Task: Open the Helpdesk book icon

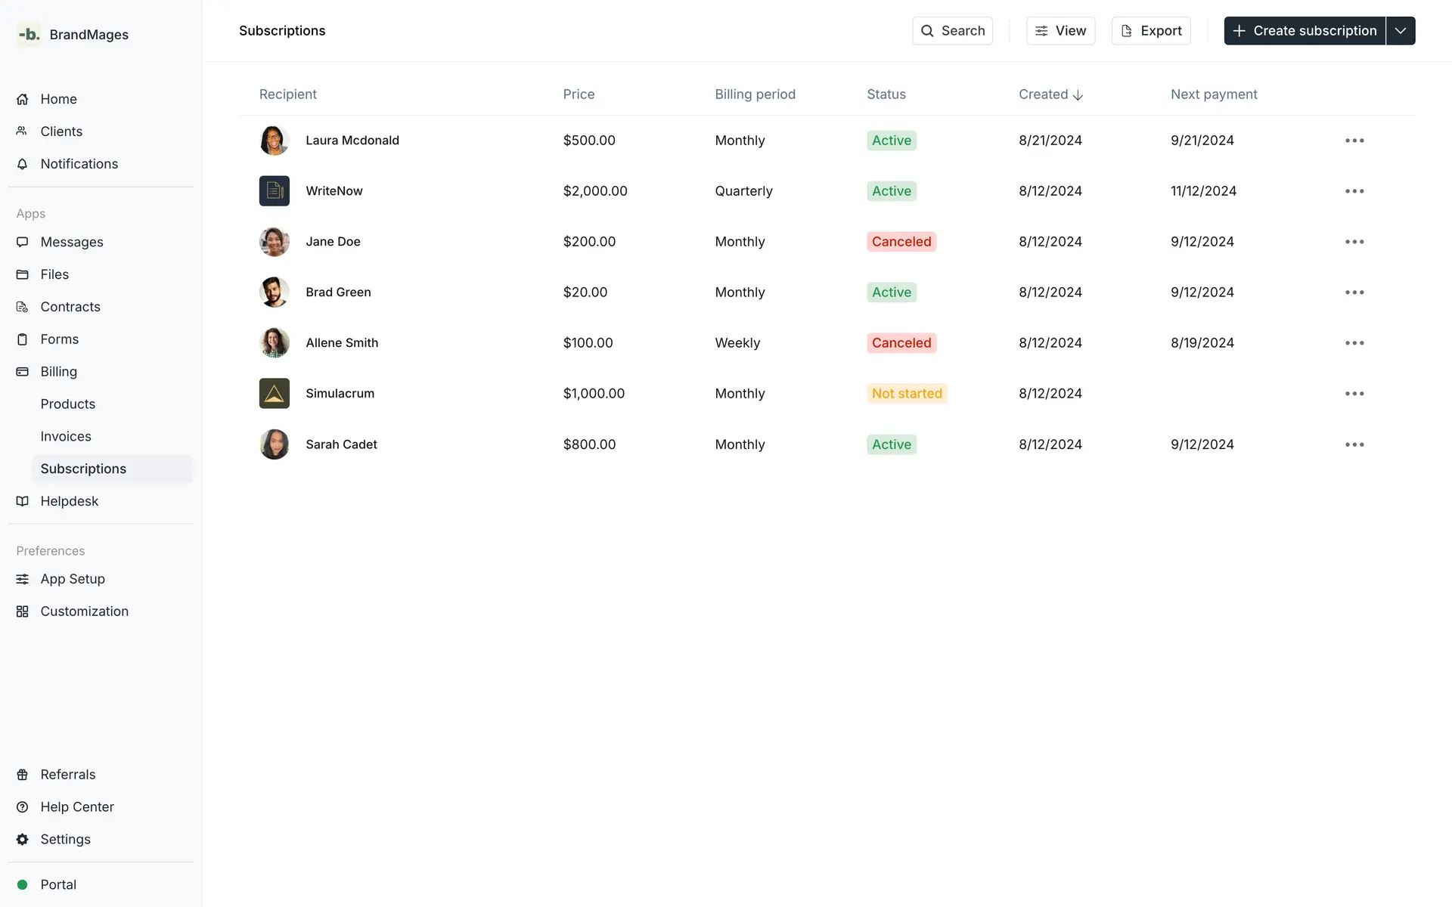Action: [22, 500]
